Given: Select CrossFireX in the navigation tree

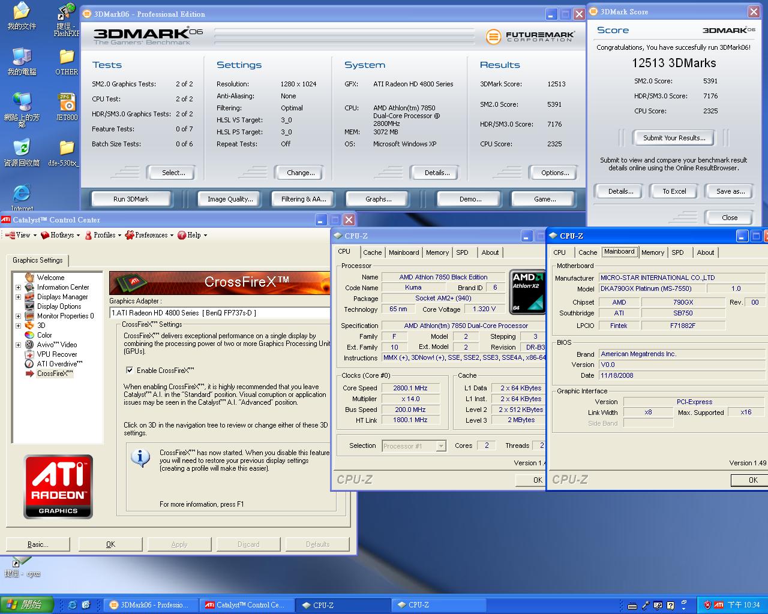Looking at the screenshot, I should click(x=55, y=374).
